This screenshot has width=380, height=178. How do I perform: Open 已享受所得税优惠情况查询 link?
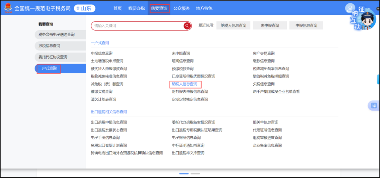point(194,77)
